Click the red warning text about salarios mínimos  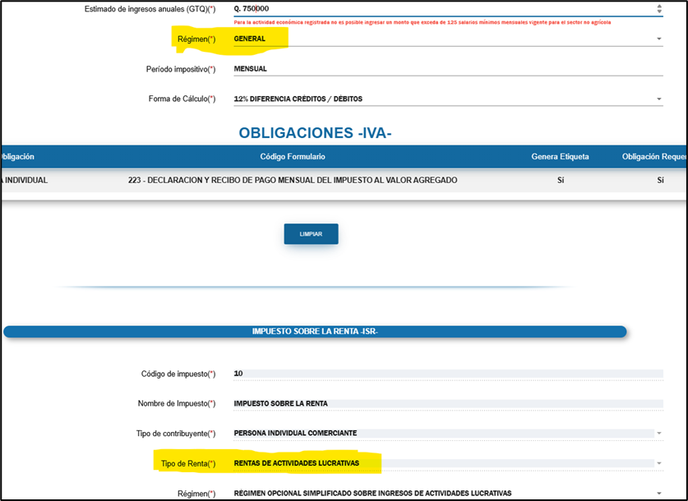point(421,22)
